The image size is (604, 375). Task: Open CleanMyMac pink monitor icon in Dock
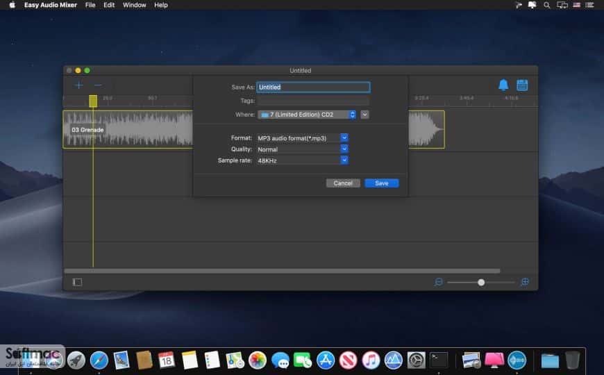(x=494, y=360)
